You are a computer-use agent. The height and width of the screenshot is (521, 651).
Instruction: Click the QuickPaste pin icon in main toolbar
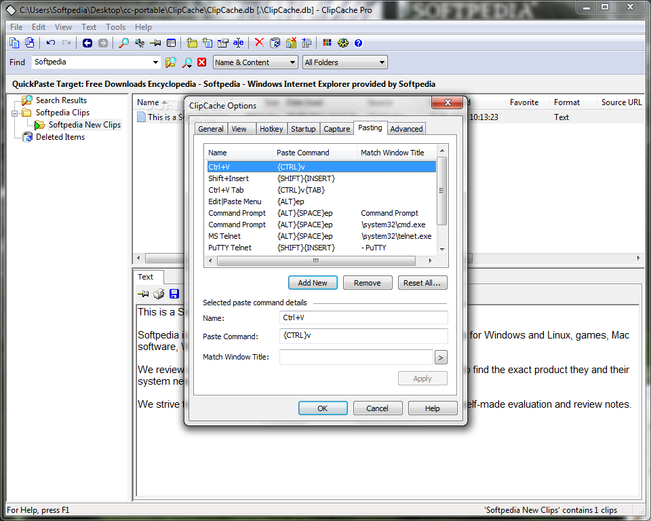[x=155, y=43]
